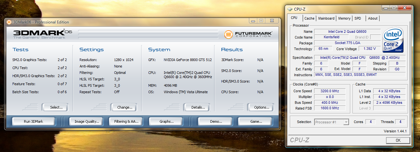The image size is (420, 152).
Task: Click the Feature Tests 0 of 7 row
Action: pyautogui.click(x=40, y=84)
